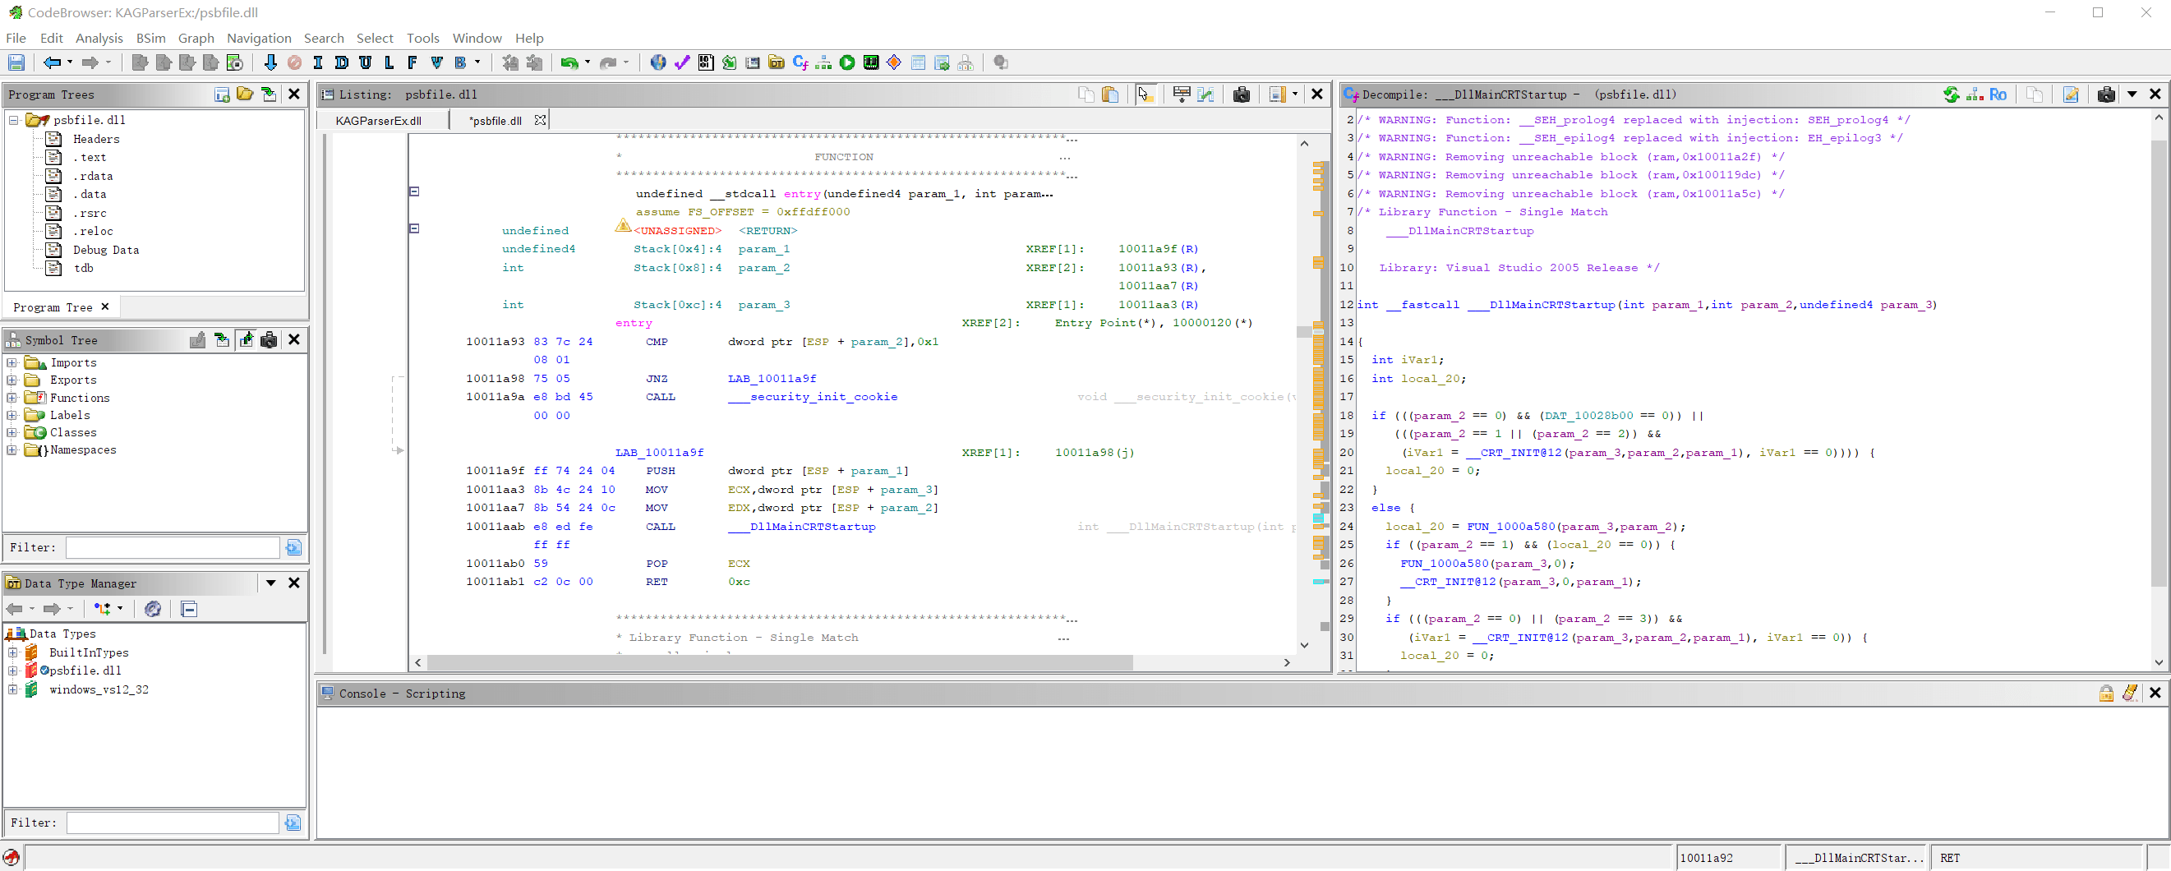2171x871 pixels.
Task: Toggle Symbol Tree outgoing navigation button
Action: coord(245,339)
